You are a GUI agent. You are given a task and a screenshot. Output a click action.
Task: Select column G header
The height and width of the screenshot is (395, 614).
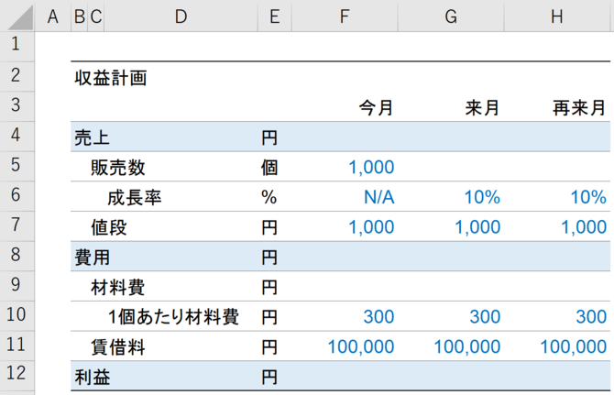pyautogui.click(x=451, y=16)
